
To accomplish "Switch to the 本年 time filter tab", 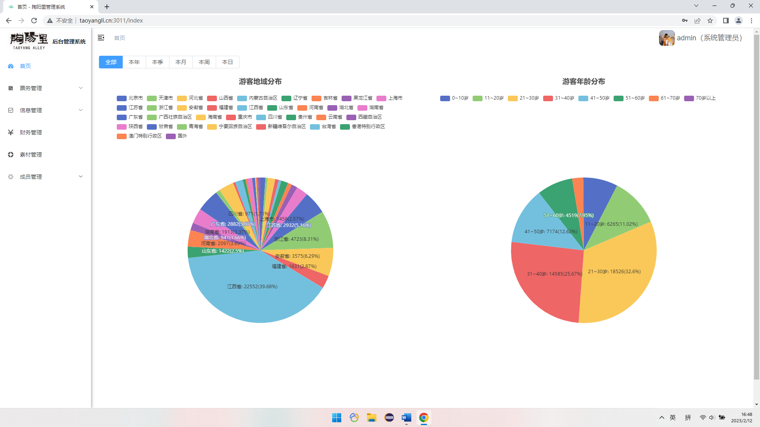I will (134, 62).
